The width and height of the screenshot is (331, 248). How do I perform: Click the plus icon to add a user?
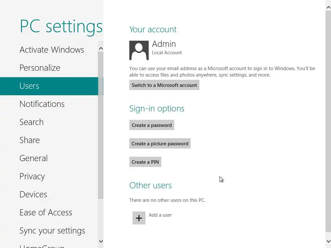pos(139,218)
